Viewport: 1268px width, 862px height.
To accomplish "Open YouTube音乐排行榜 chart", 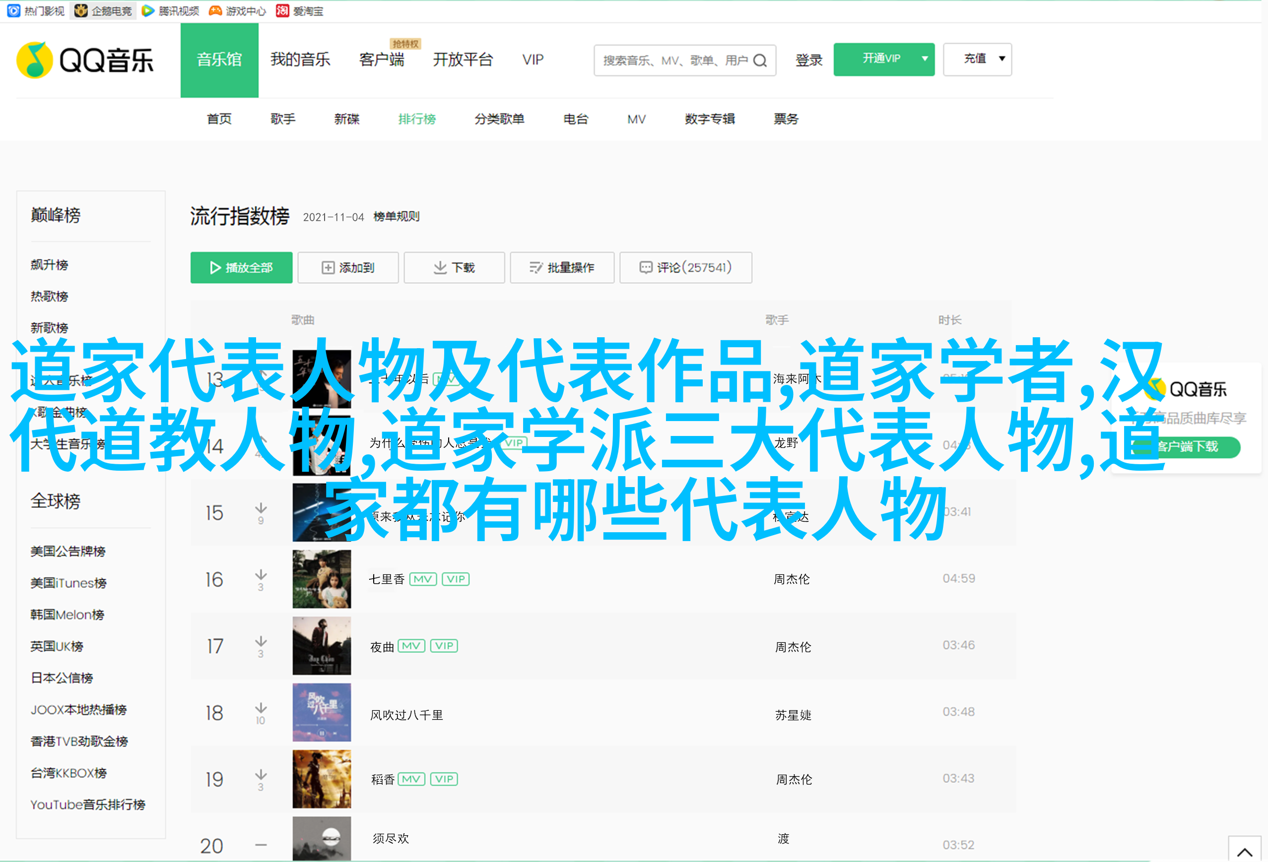I will (x=88, y=805).
